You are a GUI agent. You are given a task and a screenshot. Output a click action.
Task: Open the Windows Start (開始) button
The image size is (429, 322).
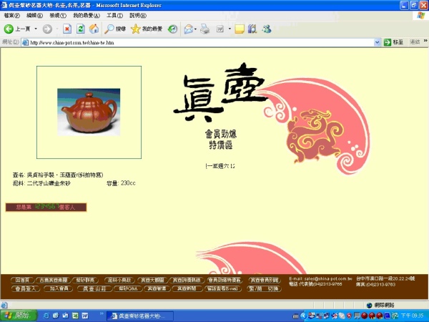[16, 315]
